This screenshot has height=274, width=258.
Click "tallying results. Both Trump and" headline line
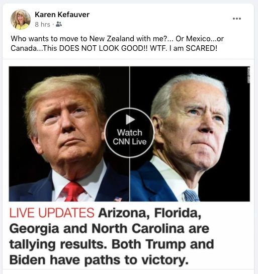coord(112,244)
